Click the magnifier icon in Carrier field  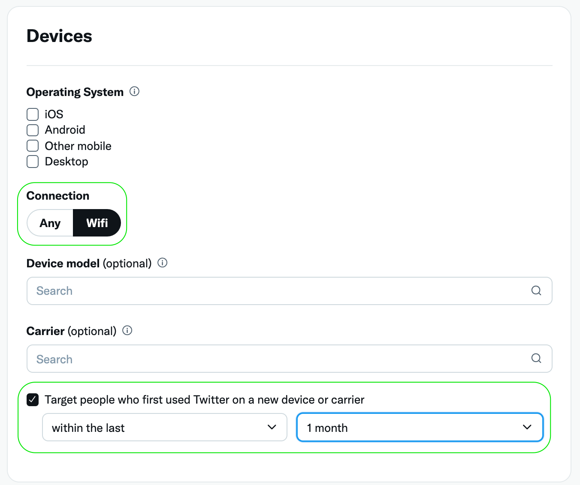[536, 359]
